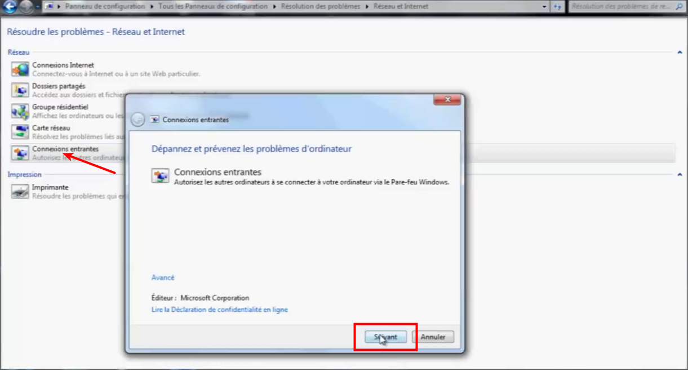Click the back arrow in the dialog header
Viewport: 688px width, 370px height.
coord(137,120)
